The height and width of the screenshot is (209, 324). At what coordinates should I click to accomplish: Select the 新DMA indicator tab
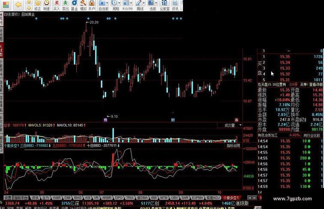142,198
